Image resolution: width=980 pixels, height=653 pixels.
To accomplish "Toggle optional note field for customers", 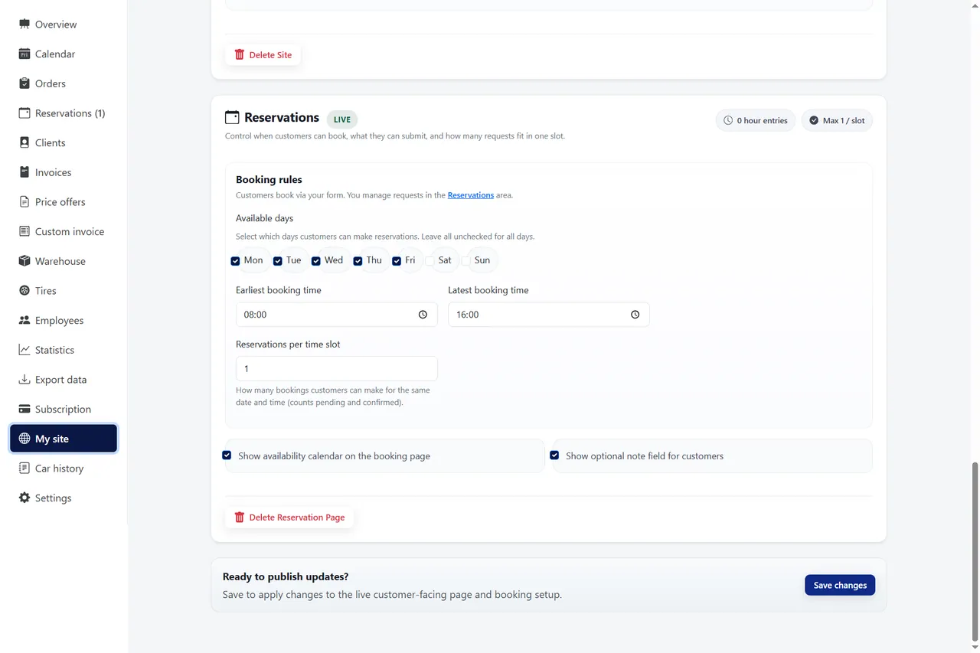I will coord(554,455).
